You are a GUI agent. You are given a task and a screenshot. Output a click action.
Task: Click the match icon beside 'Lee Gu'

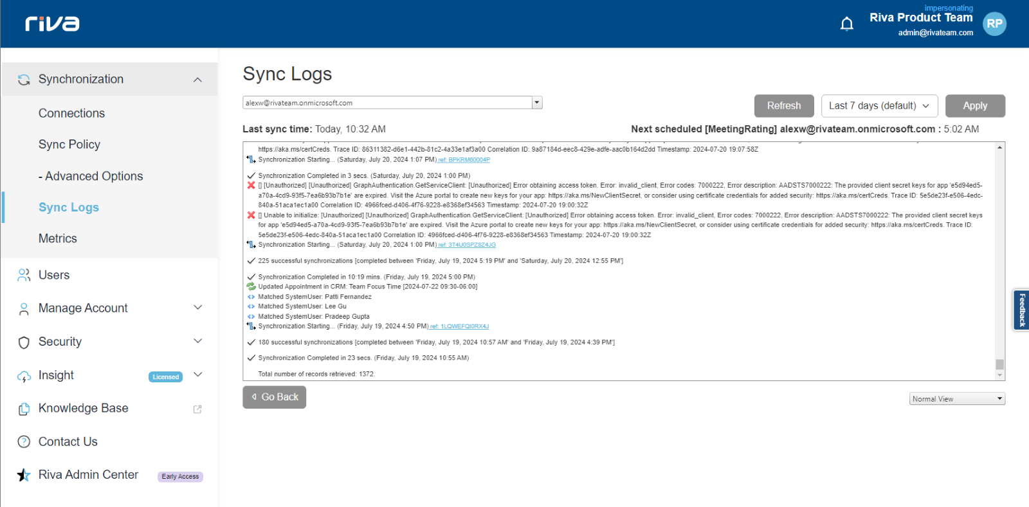(x=251, y=307)
